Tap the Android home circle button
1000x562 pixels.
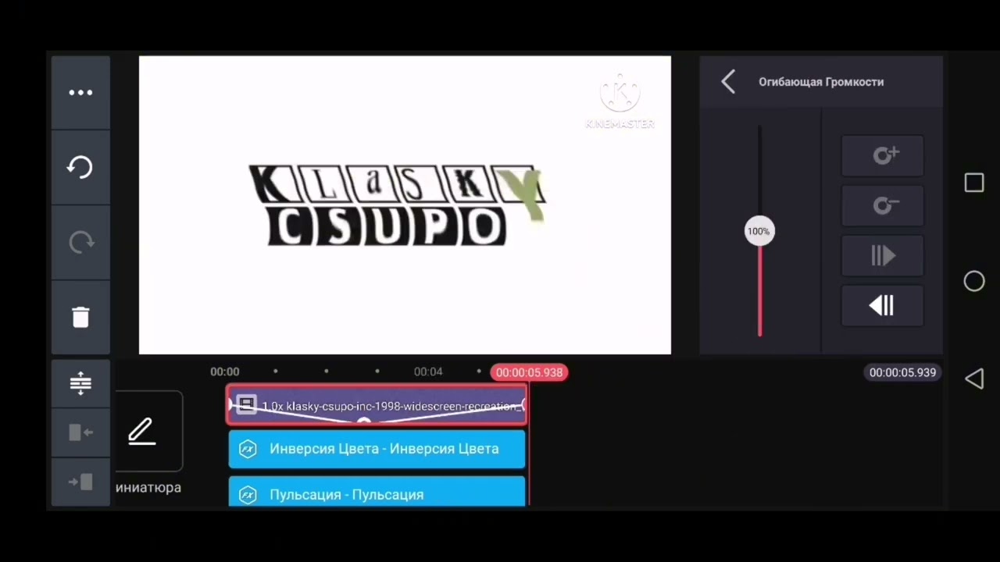tap(974, 281)
